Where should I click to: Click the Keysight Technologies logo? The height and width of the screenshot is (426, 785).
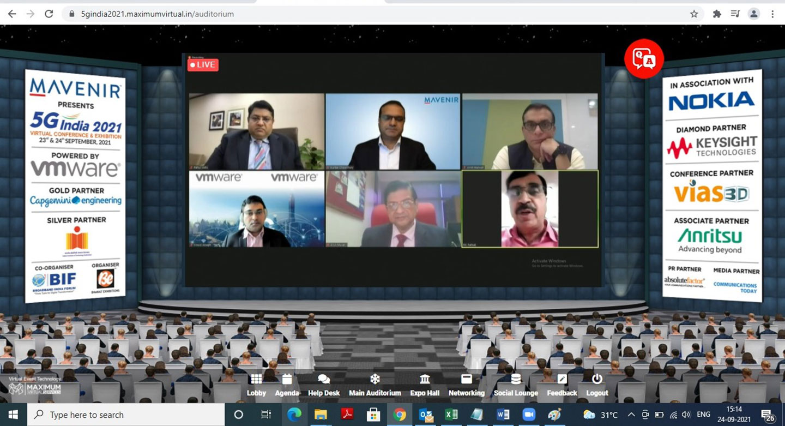(x=711, y=147)
